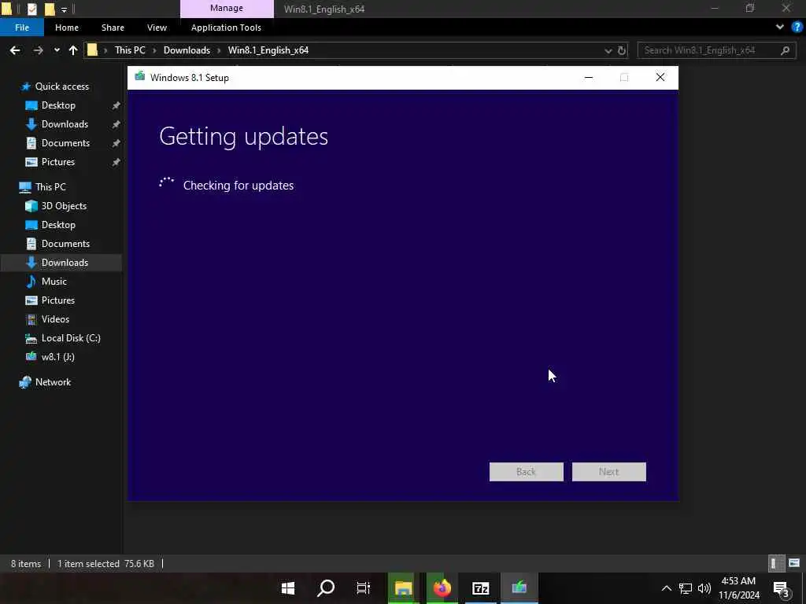This screenshot has width=806, height=604.
Task: Show hidden system tray icons
Action: 666,588
